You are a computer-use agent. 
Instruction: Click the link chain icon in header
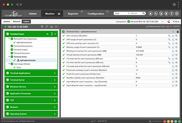tap(156, 14)
